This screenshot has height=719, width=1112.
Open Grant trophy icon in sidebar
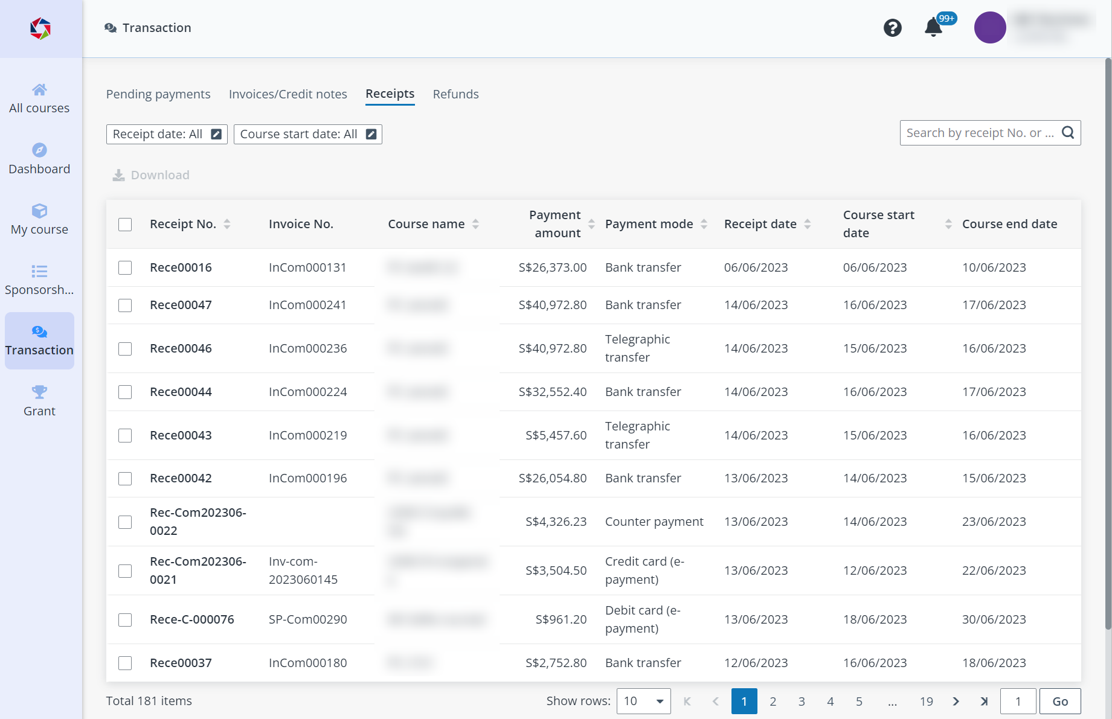coord(39,401)
